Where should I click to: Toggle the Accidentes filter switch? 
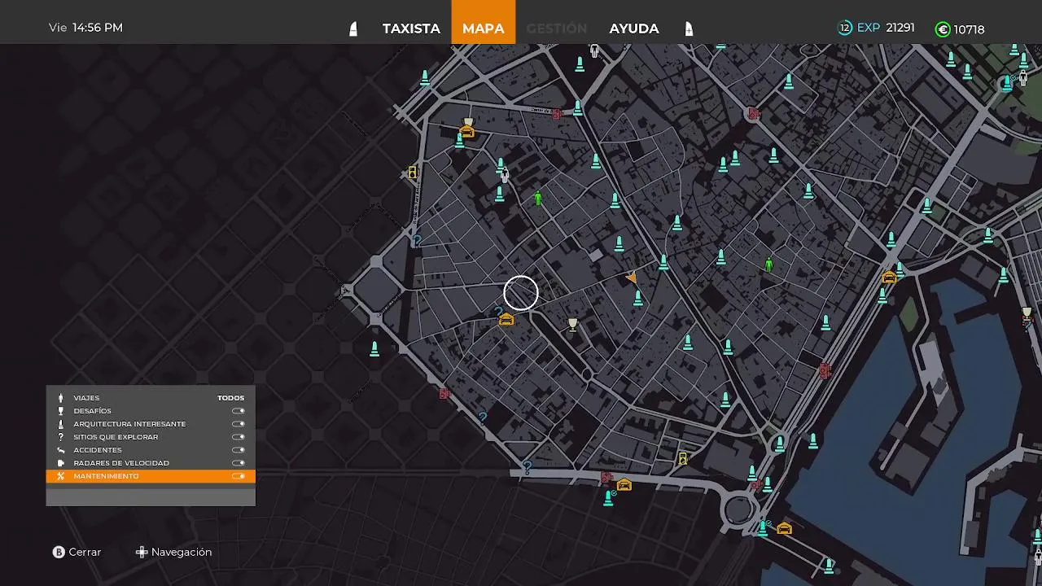point(239,450)
